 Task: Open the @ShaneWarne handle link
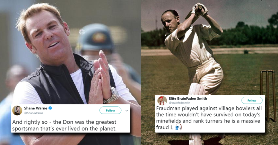(34, 113)
